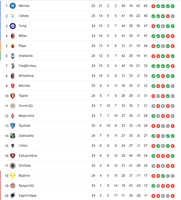The image size is (181, 200).
Task: Click the Napoli club crest icon
Action: [13, 6]
